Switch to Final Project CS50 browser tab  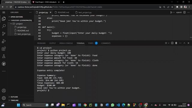(46, 2)
